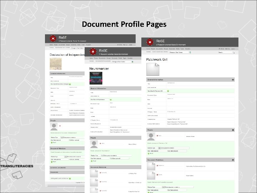Click the document name field under Patchwork Girl Document Relations
The height and width of the screenshot is (193, 257).
[x=179, y=187]
